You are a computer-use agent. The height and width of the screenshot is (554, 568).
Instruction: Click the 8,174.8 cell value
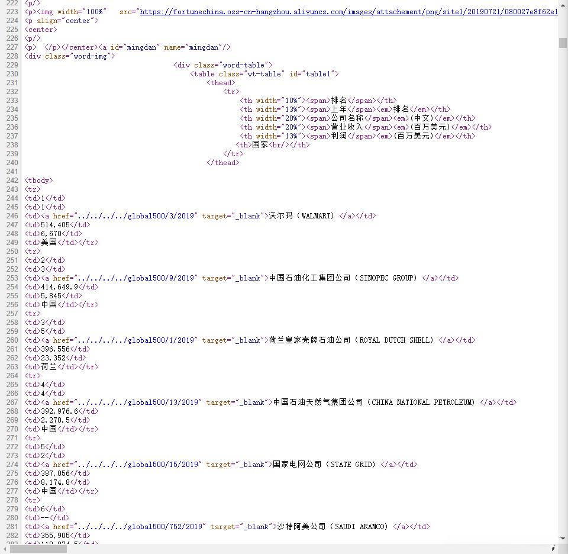point(55,482)
